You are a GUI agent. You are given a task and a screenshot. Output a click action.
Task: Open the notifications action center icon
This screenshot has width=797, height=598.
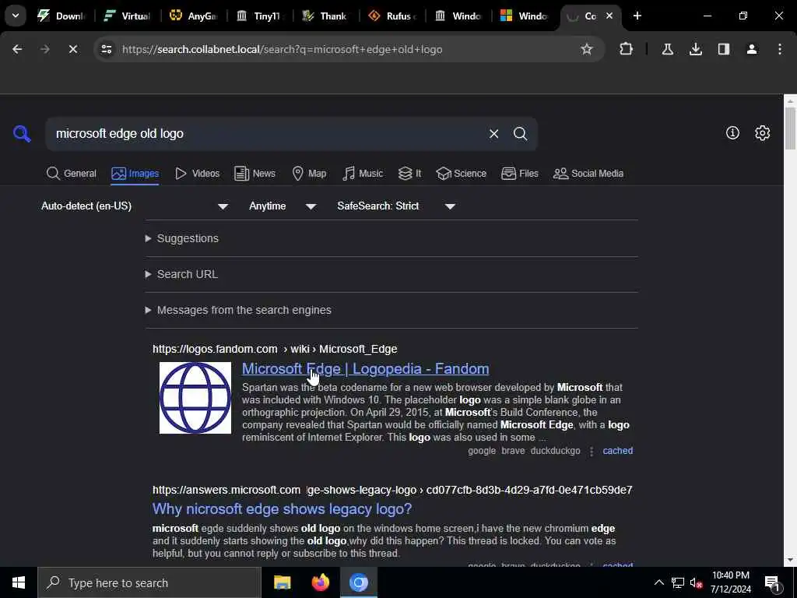[773, 582]
